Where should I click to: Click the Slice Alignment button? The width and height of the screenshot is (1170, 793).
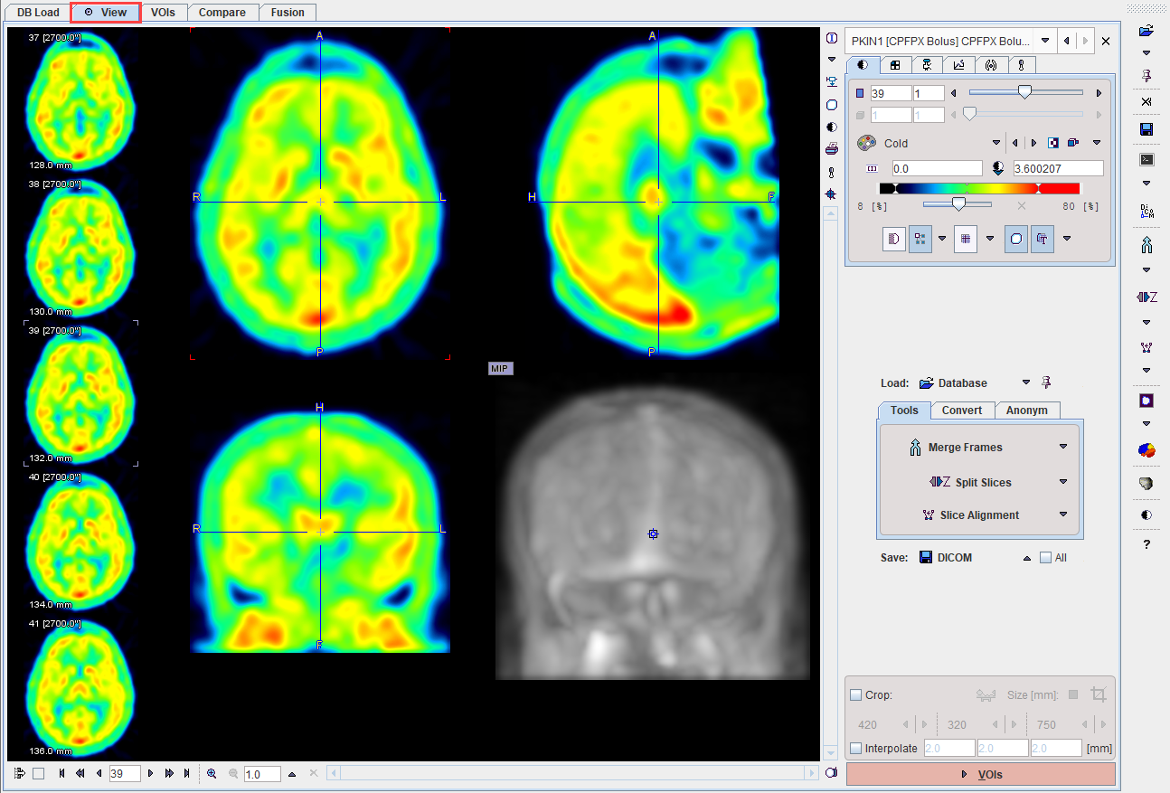(x=970, y=515)
